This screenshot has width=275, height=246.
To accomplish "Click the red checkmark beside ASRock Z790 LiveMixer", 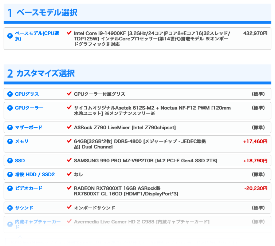I will [69, 127].
